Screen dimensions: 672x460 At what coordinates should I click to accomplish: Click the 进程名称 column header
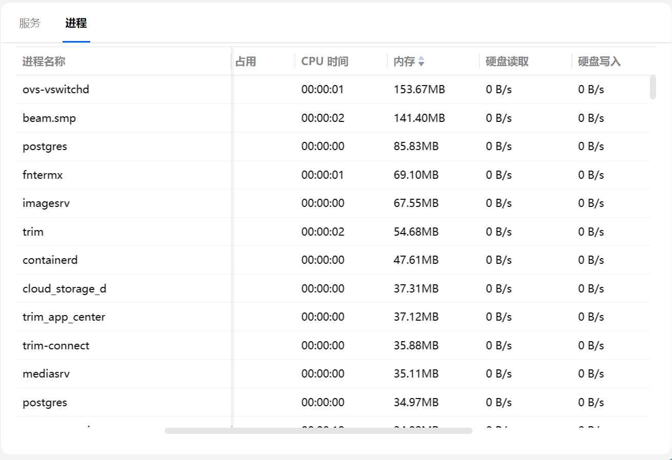(x=44, y=61)
